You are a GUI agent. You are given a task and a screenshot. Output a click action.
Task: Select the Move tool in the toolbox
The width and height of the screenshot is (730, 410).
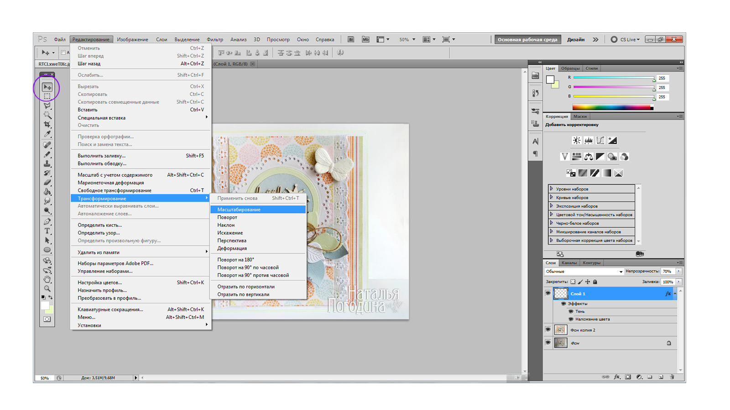pyautogui.click(x=47, y=87)
